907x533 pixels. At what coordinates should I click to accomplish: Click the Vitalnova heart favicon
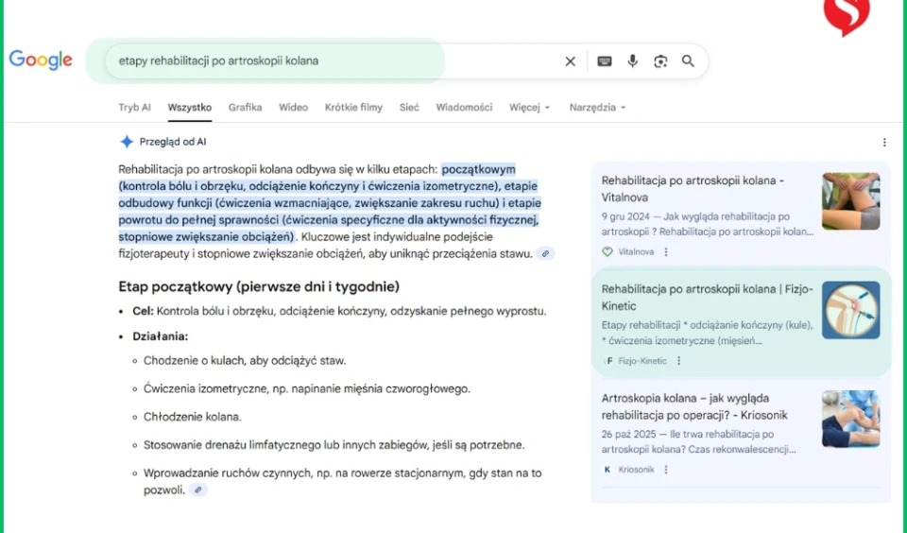point(607,251)
